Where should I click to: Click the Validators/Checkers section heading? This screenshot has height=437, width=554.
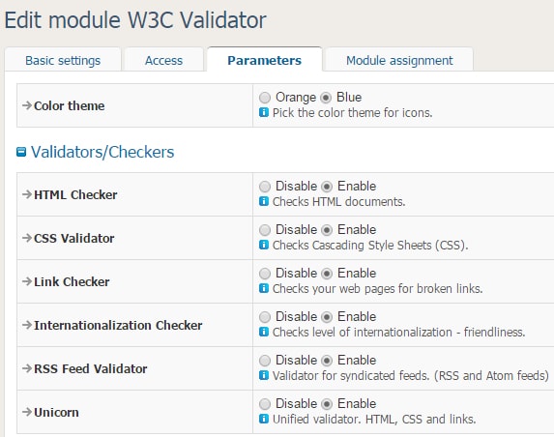point(102,152)
